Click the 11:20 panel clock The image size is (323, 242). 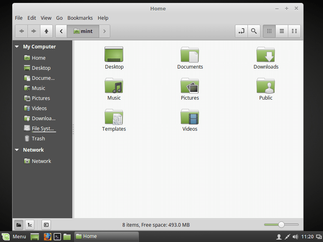click(307, 237)
